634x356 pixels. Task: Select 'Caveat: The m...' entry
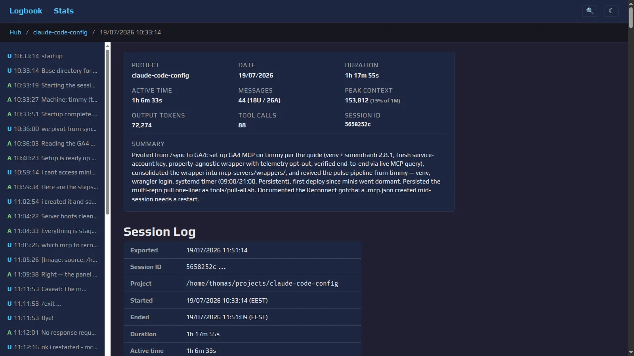[53, 289]
